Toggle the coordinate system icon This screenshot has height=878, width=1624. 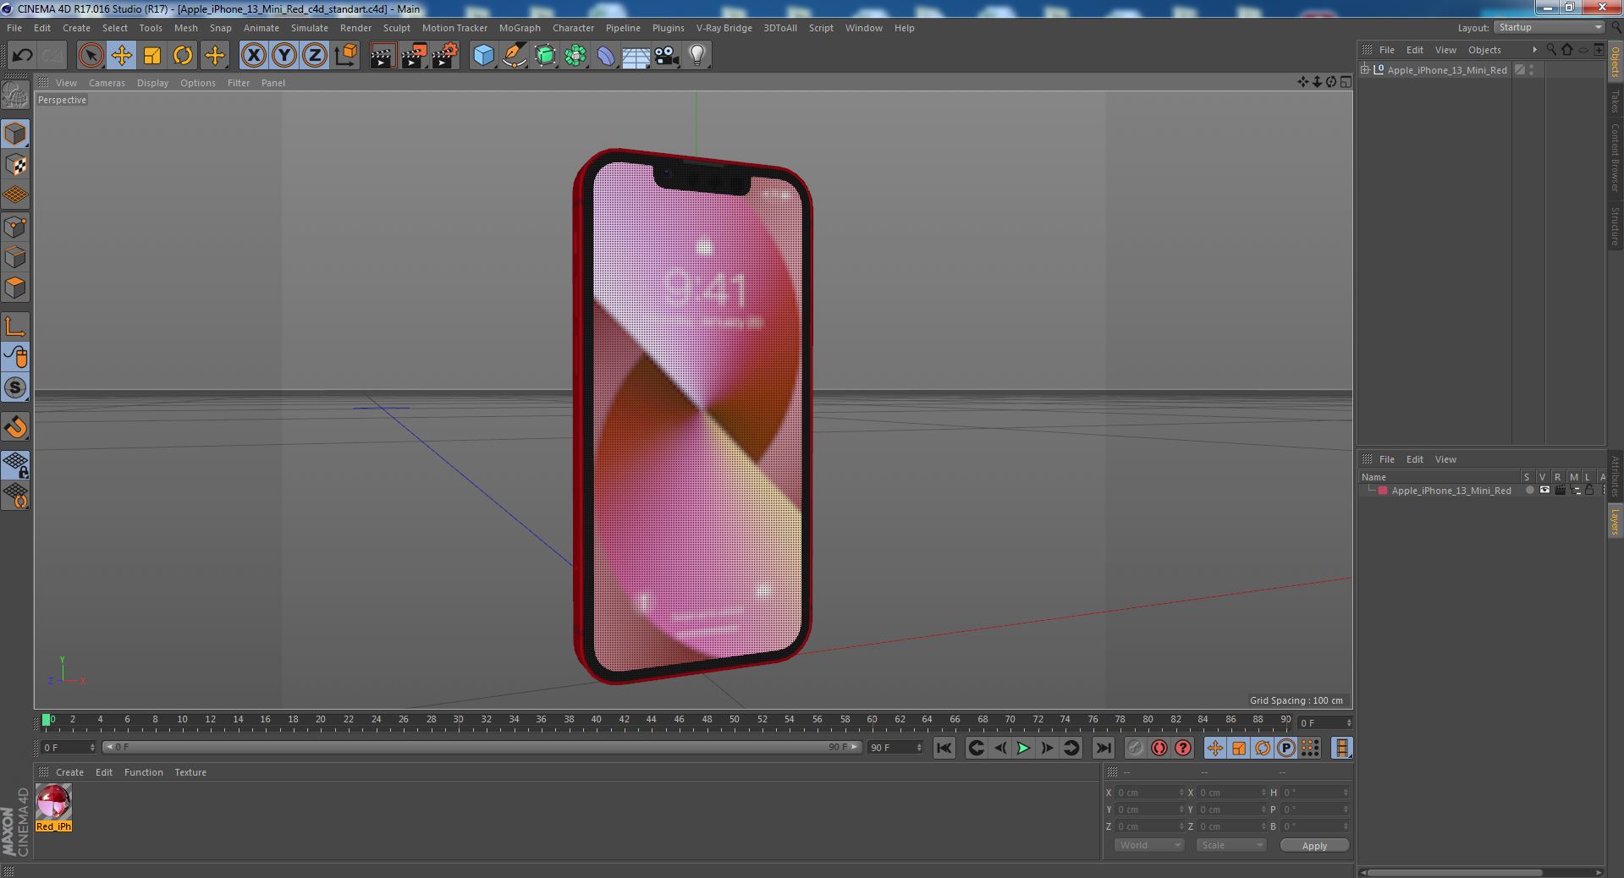click(345, 56)
